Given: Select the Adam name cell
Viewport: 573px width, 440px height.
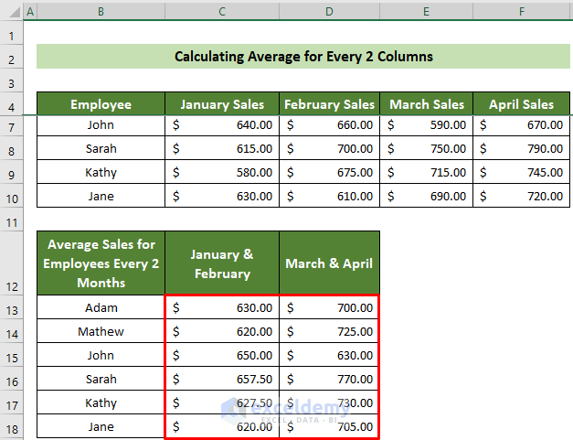Looking at the screenshot, I should [x=101, y=308].
